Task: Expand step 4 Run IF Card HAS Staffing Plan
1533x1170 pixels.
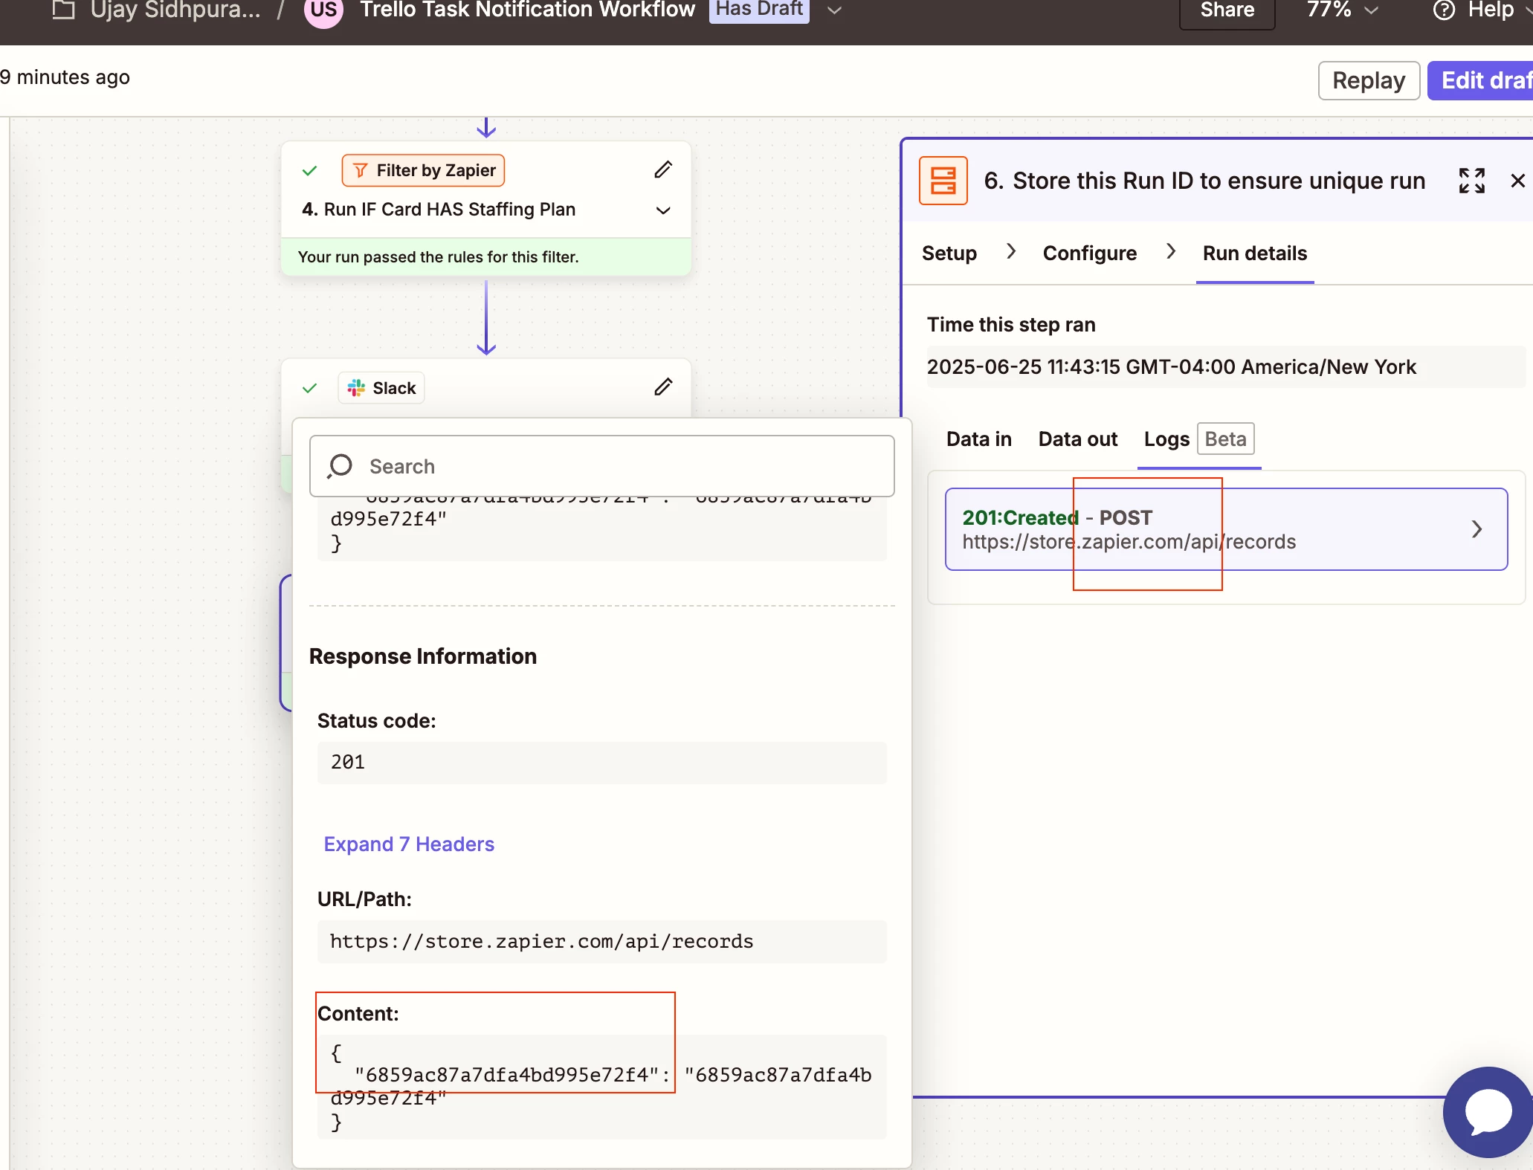Action: [x=663, y=210]
